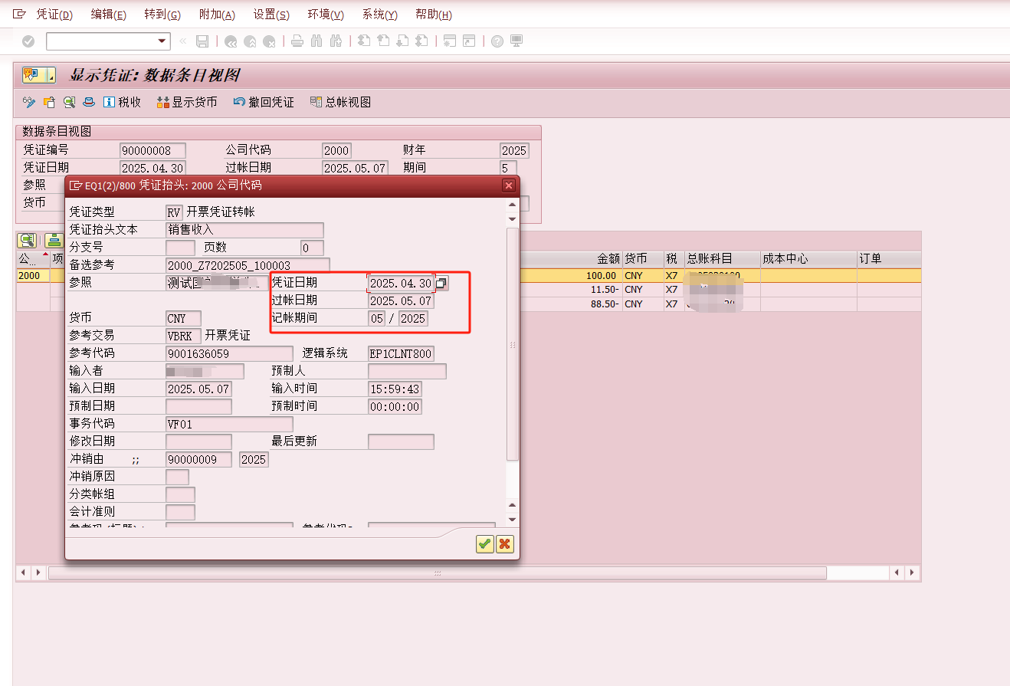Click the 冲销由 field 90000009
Screen dimensions: 1010x686
(198, 459)
